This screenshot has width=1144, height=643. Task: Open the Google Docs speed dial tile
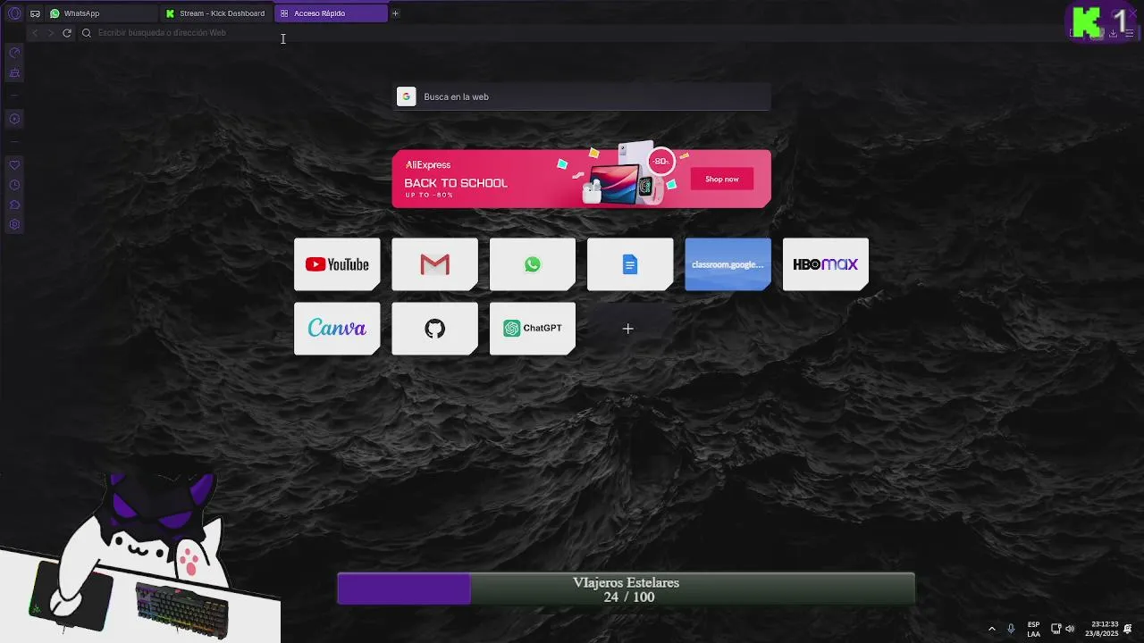[630, 264]
